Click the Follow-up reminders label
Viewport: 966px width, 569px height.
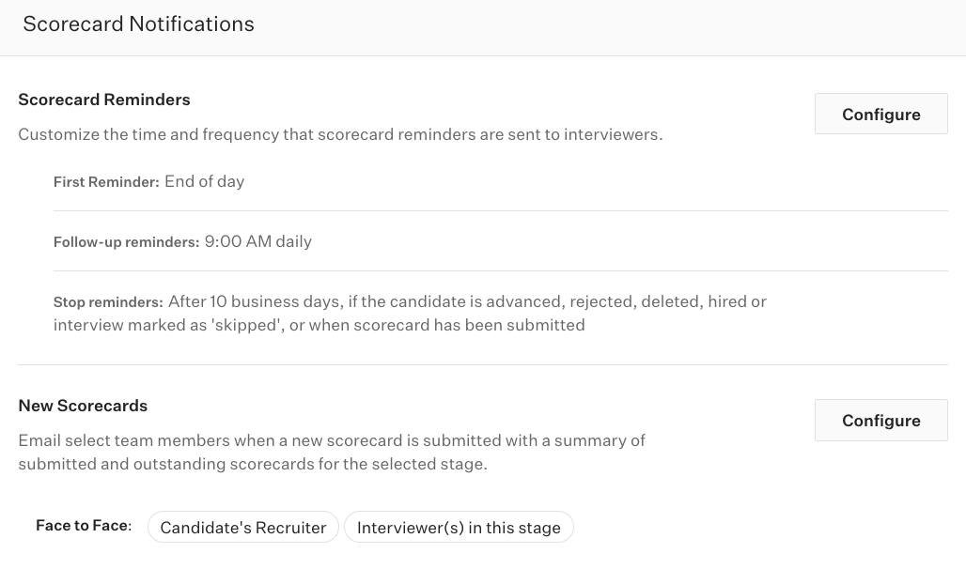[126, 242]
